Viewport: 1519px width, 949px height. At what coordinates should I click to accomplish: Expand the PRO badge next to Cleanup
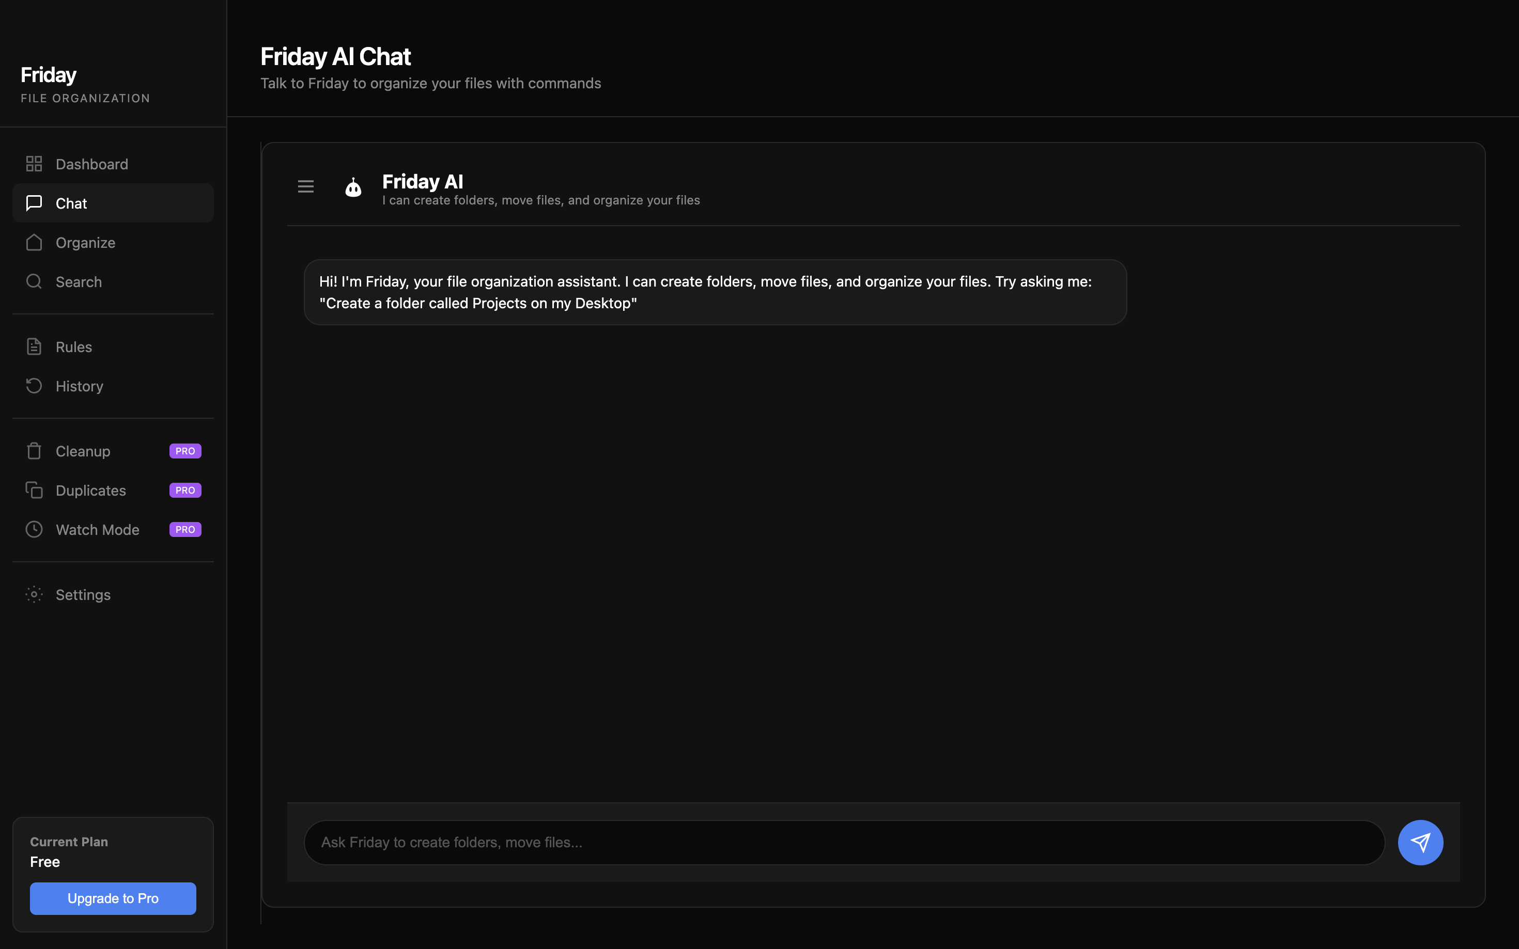point(184,451)
